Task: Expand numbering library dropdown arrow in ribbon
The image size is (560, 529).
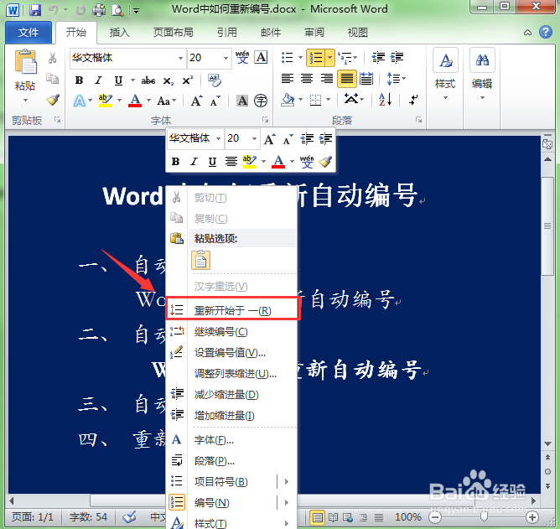Action: click(x=330, y=58)
